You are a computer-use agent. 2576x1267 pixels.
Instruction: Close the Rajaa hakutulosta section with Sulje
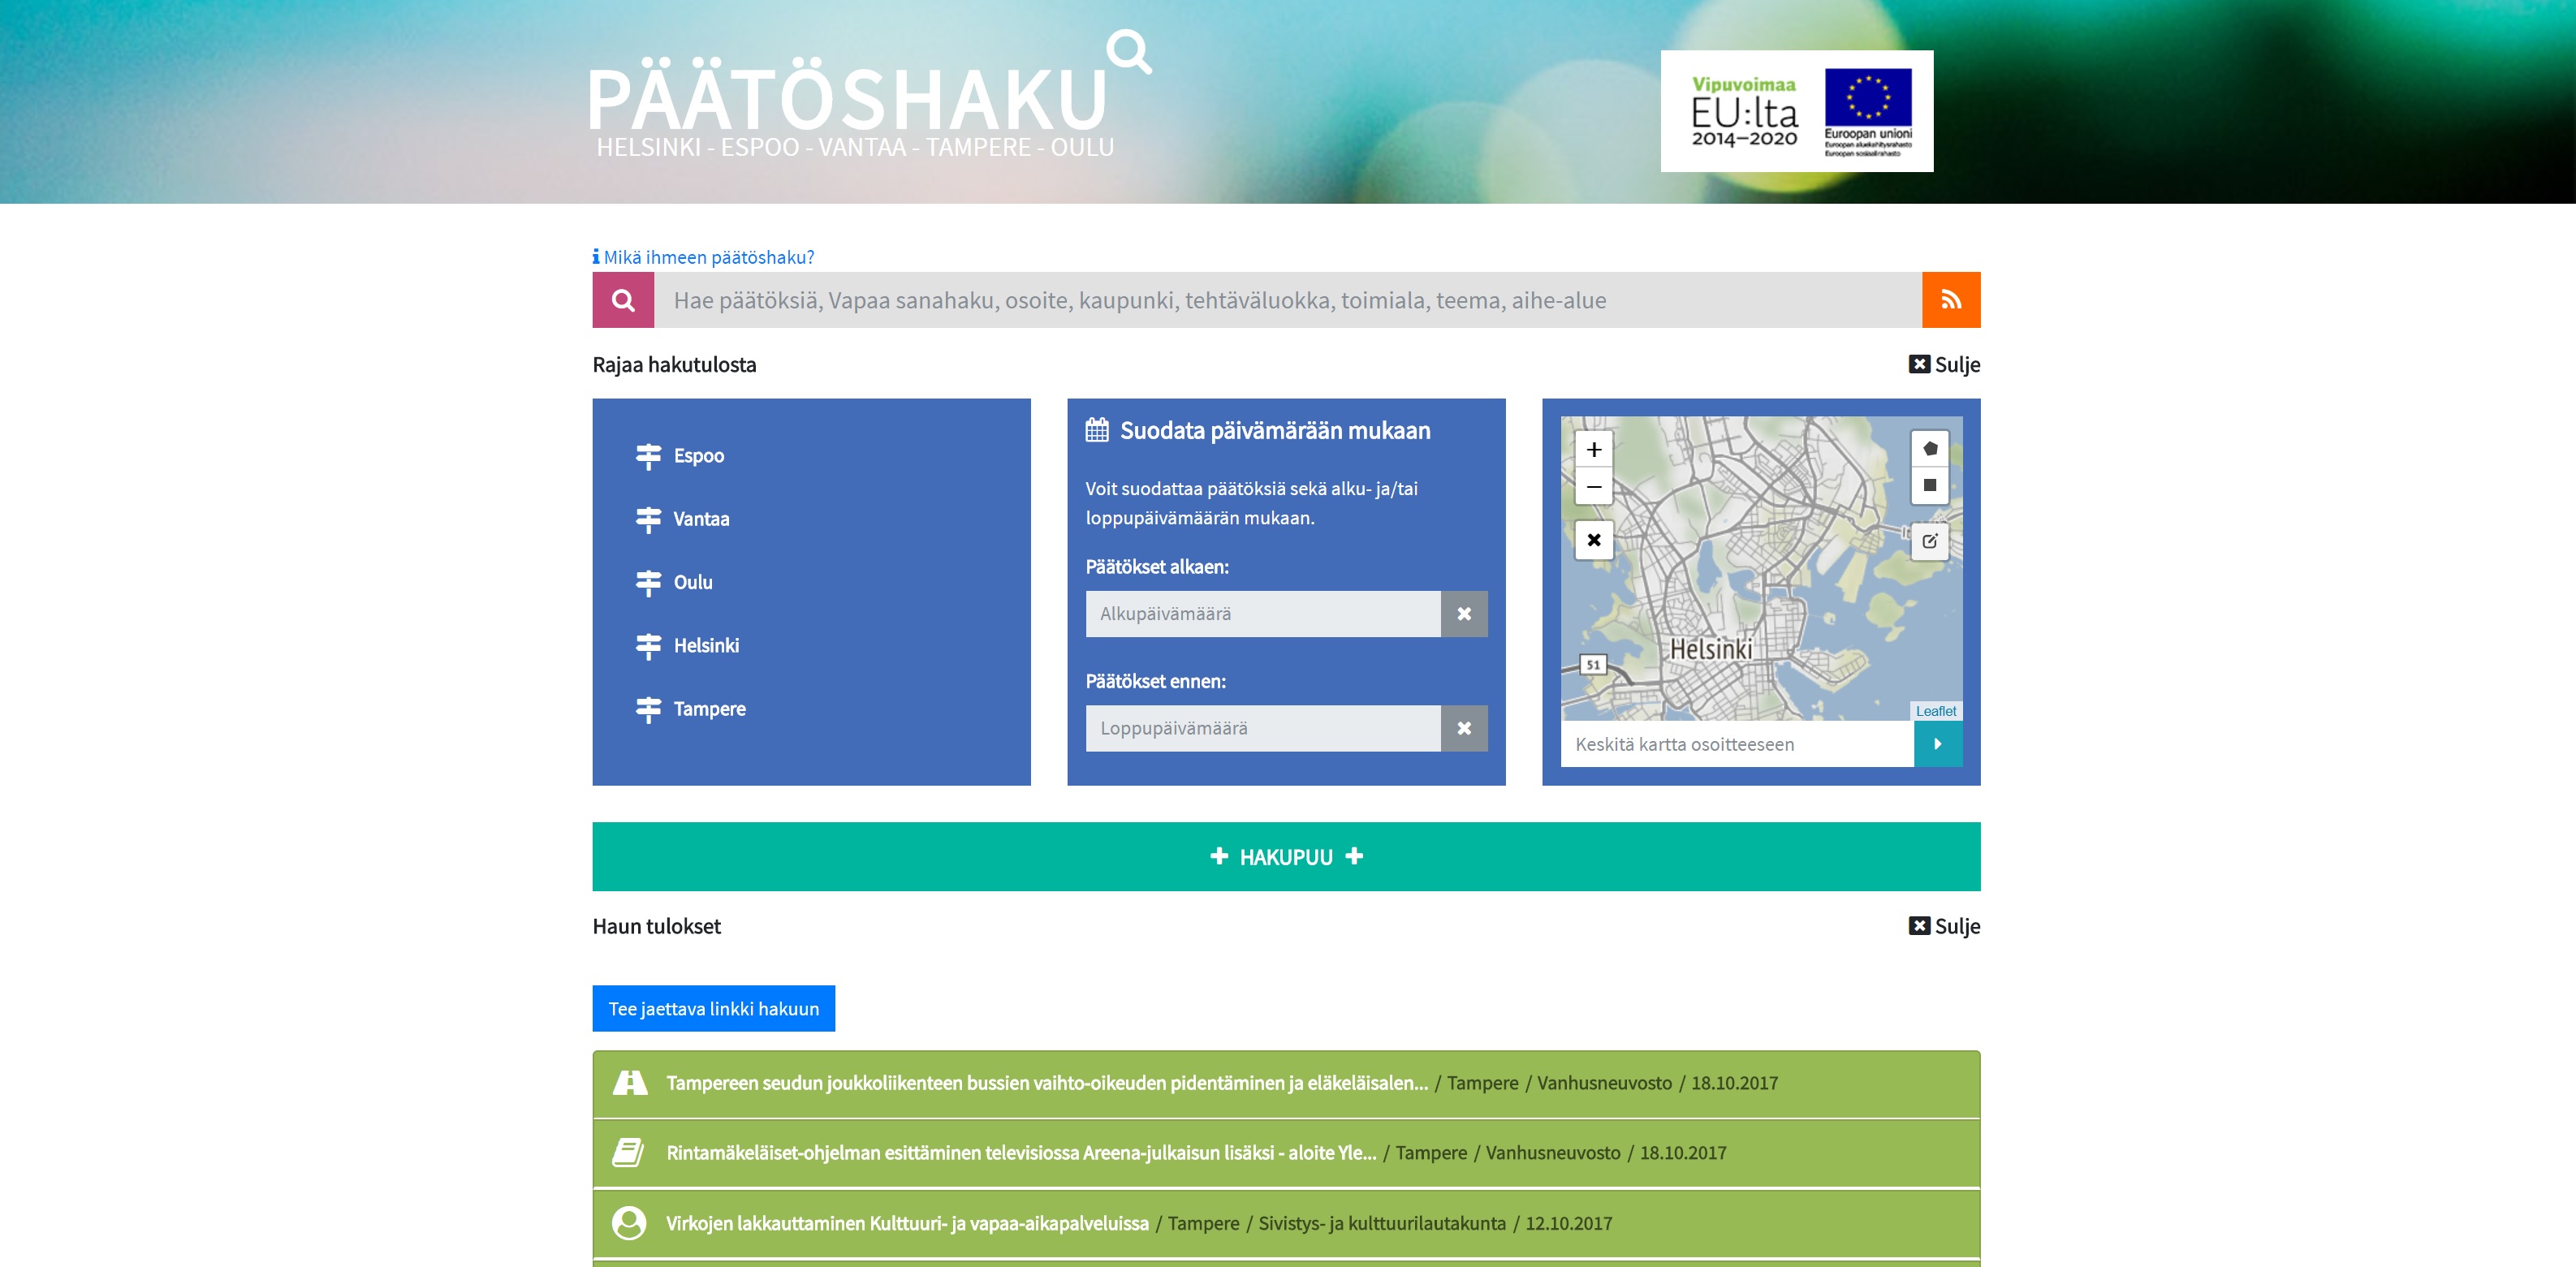tap(1944, 364)
